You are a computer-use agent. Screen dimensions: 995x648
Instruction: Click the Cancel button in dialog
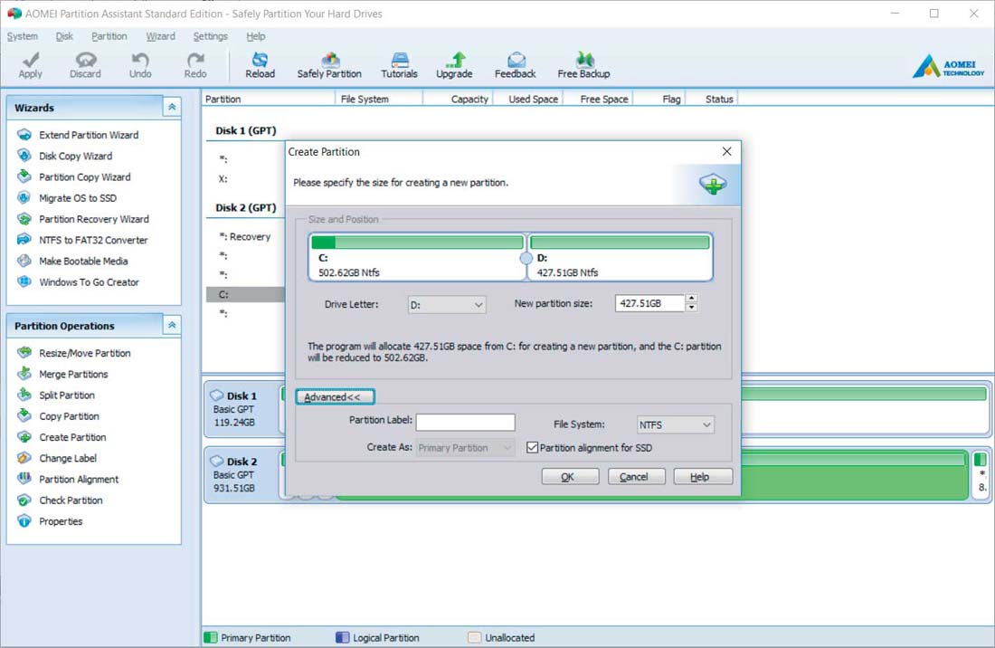click(637, 477)
